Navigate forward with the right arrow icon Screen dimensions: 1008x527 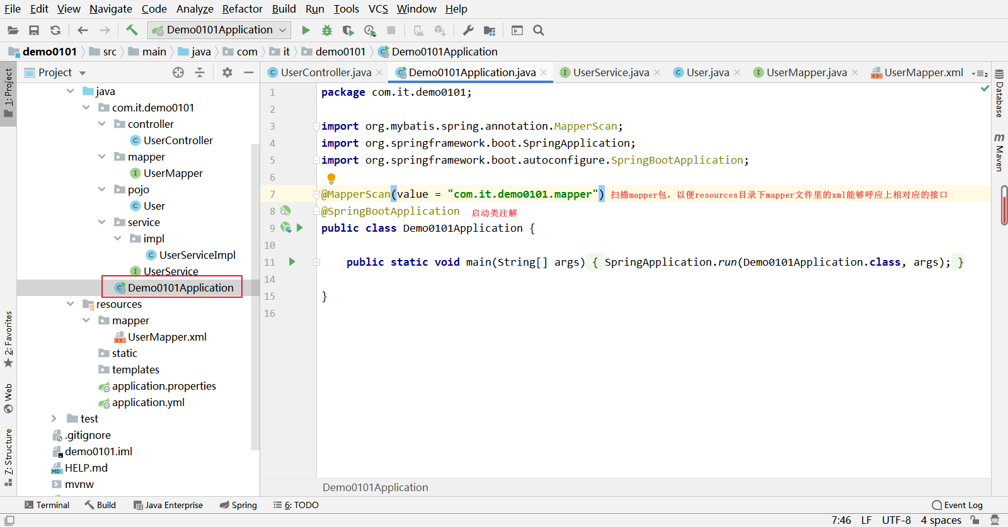[x=105, y=30]
